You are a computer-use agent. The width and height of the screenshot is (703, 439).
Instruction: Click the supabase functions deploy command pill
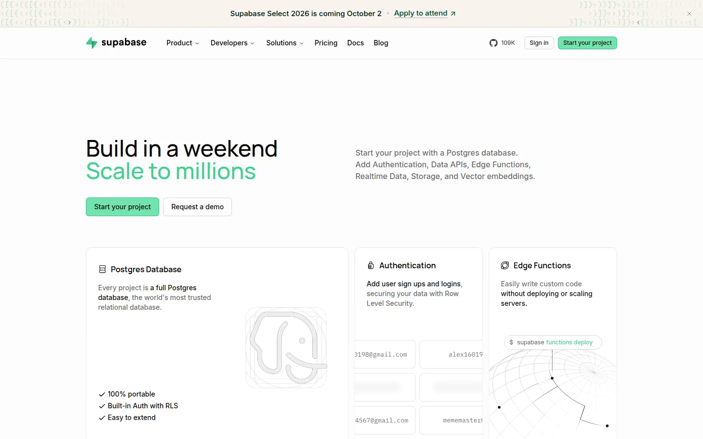(553, 342)
